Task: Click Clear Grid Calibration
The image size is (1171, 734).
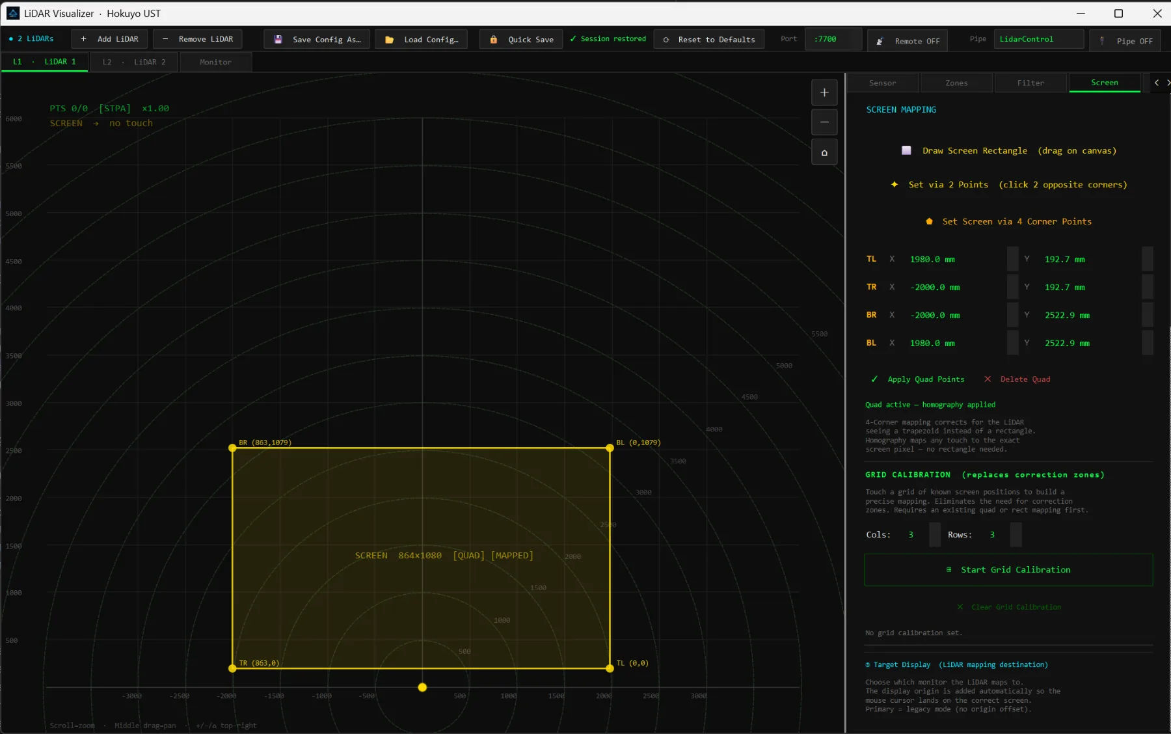Action: pos(1008,607)
